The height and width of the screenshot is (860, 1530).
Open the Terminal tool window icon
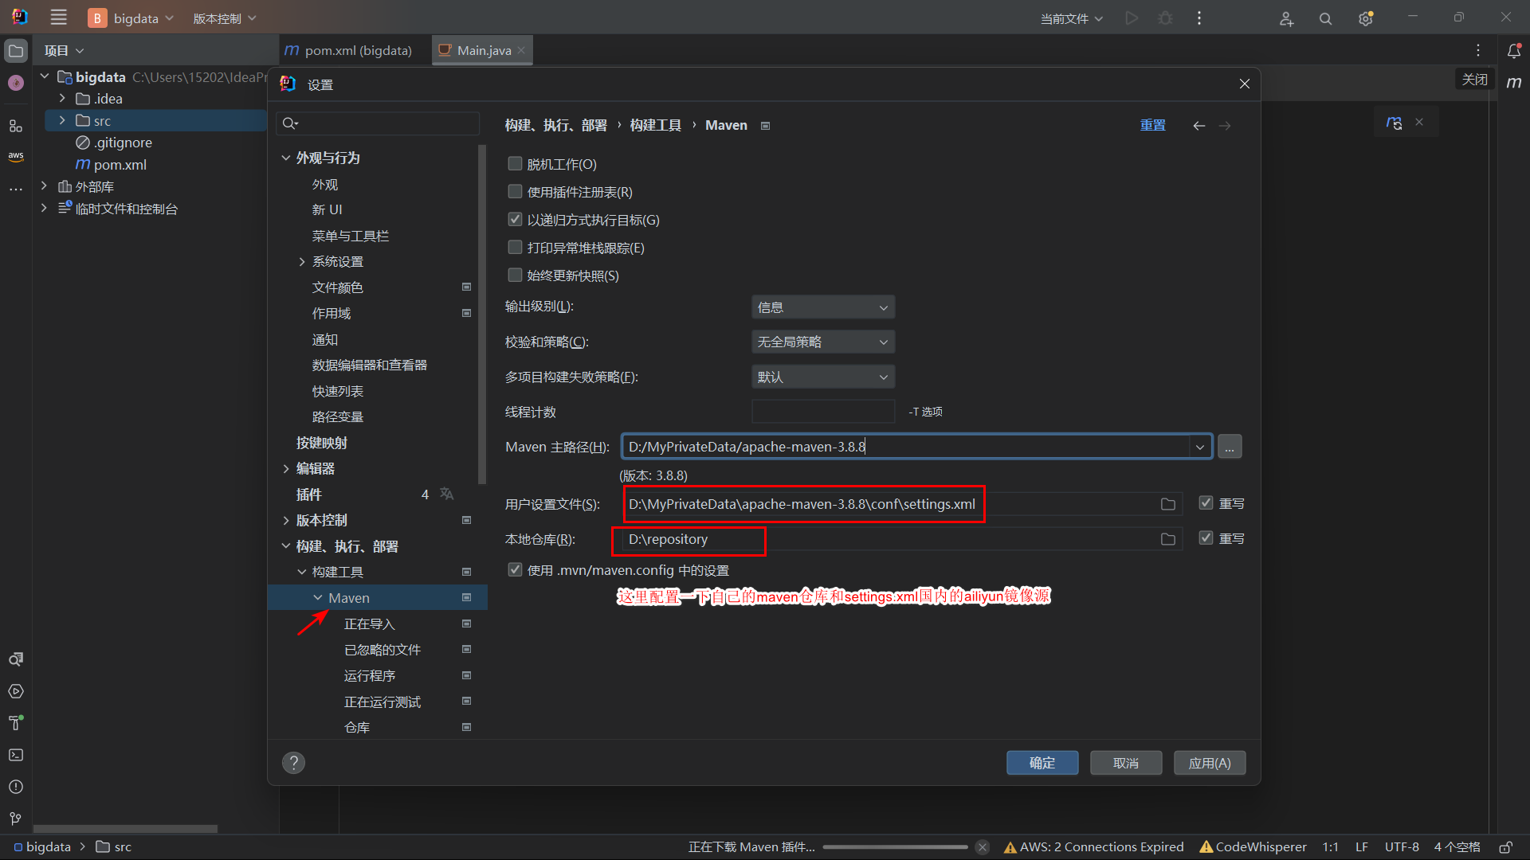pyautogui.click(x=16, y=755)
